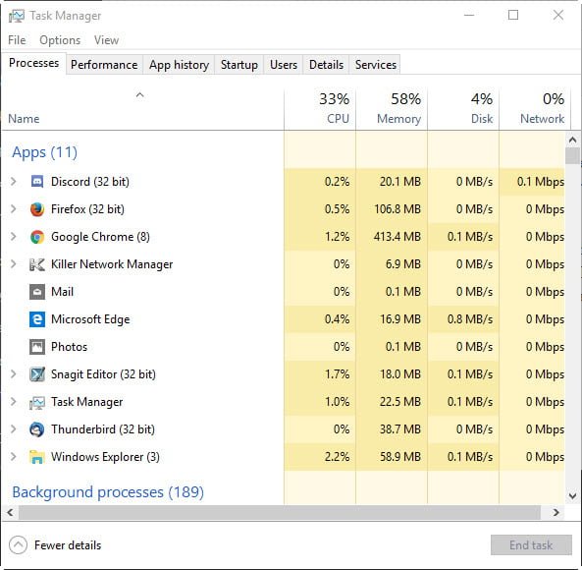Expand the Discord (32 bit) process group
This screenshot has height=570, width=582.
coord(14,182)
